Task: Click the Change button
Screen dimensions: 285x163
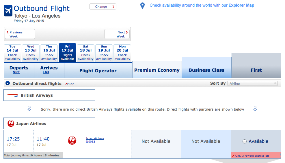Action: pos(103,7)
